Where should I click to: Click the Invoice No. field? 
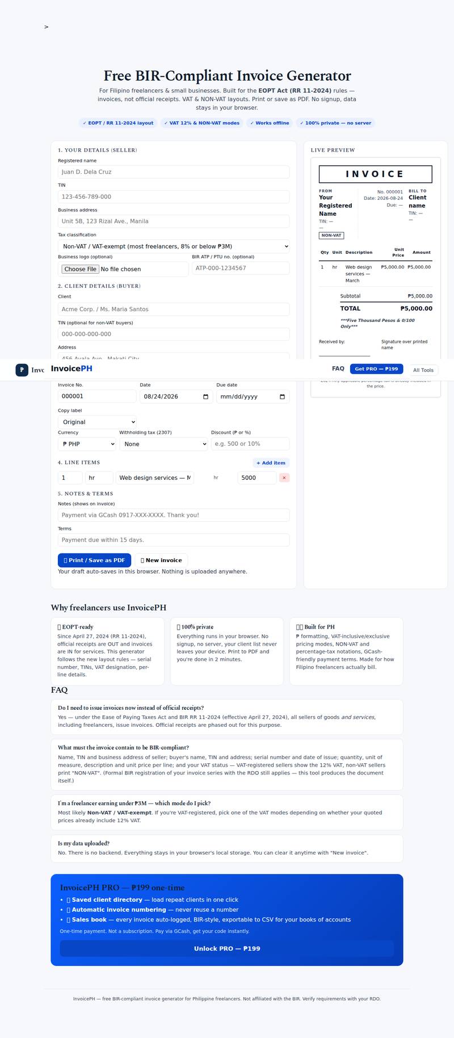[x=97, y=396]
